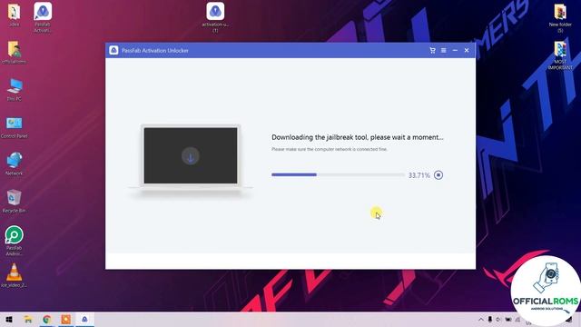The height and width of the screenshot is (327, 581).
Task: Stop the jailbreak tool download
Action: [438, 175]
